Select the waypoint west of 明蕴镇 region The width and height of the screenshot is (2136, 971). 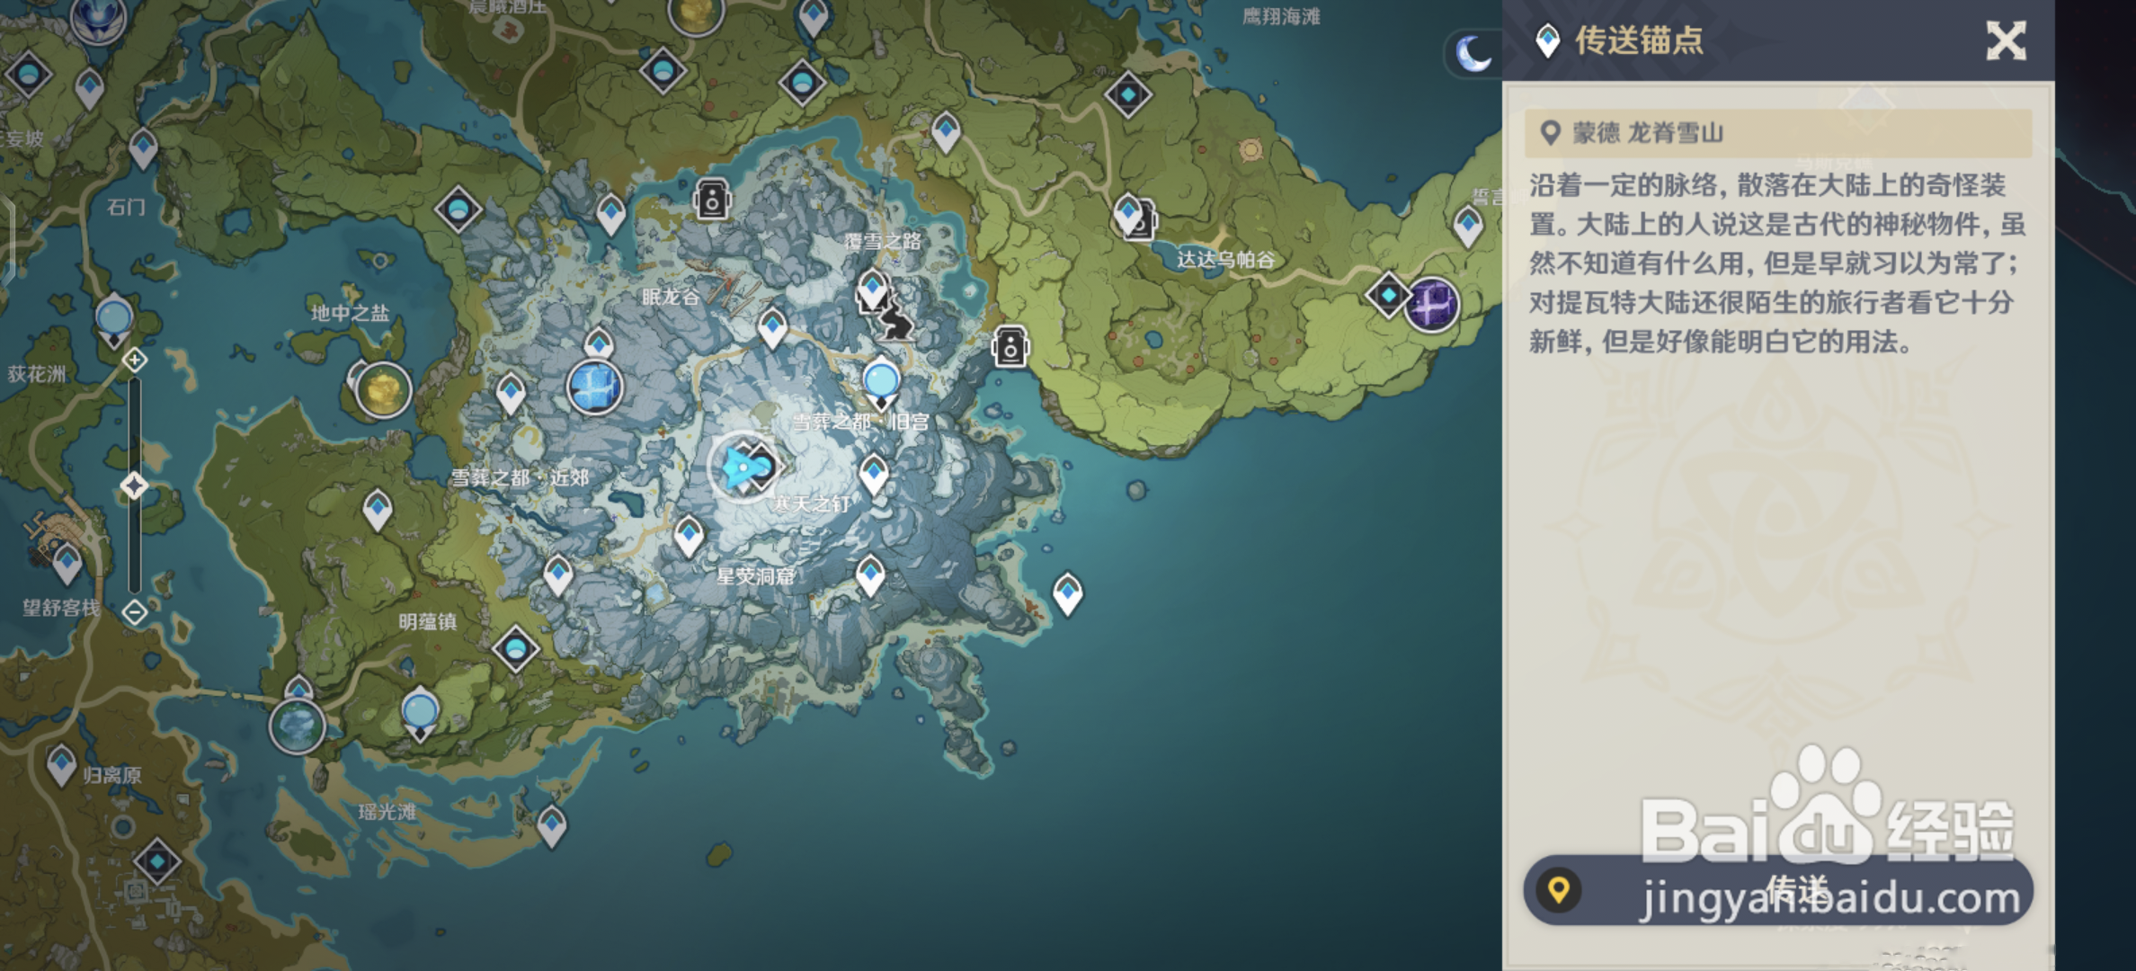tap(378, 512)
